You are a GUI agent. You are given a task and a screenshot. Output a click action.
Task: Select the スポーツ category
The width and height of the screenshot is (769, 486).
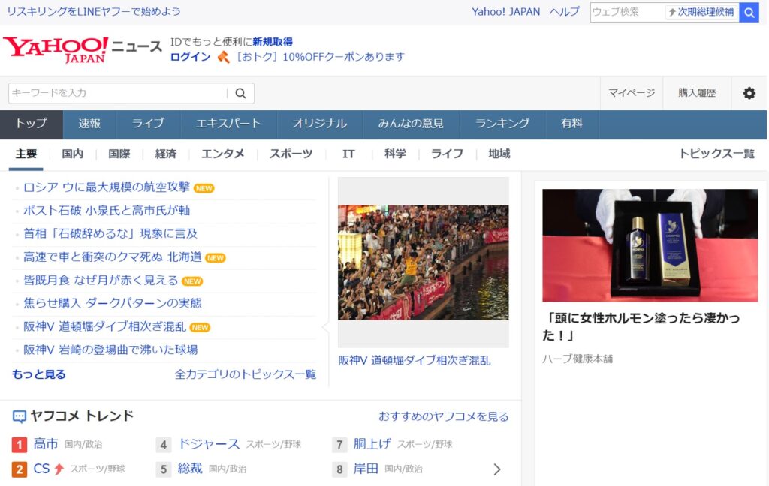coord(291,154)
